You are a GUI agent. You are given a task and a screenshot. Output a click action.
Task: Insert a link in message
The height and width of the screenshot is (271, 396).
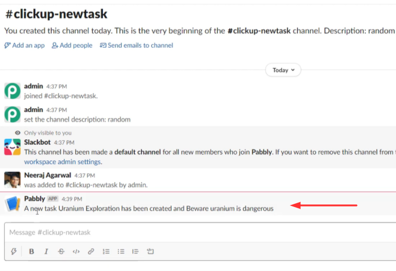[91, 251]
